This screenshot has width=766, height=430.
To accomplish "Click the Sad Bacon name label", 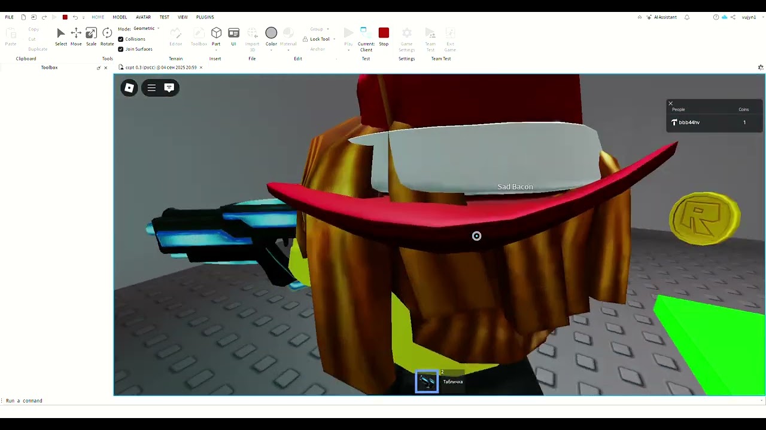I will pos(515,187).
